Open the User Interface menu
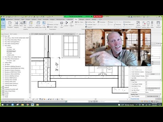 158,24
